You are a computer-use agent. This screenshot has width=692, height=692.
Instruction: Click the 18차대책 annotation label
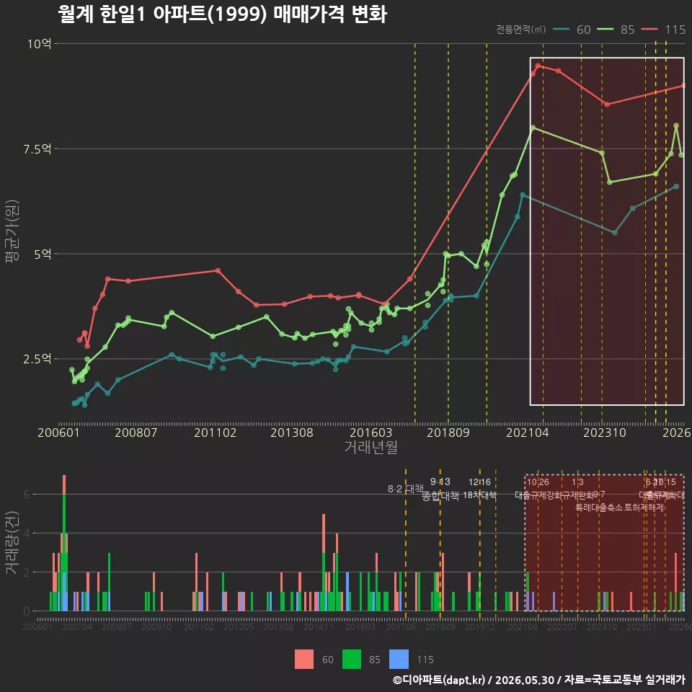480,496
